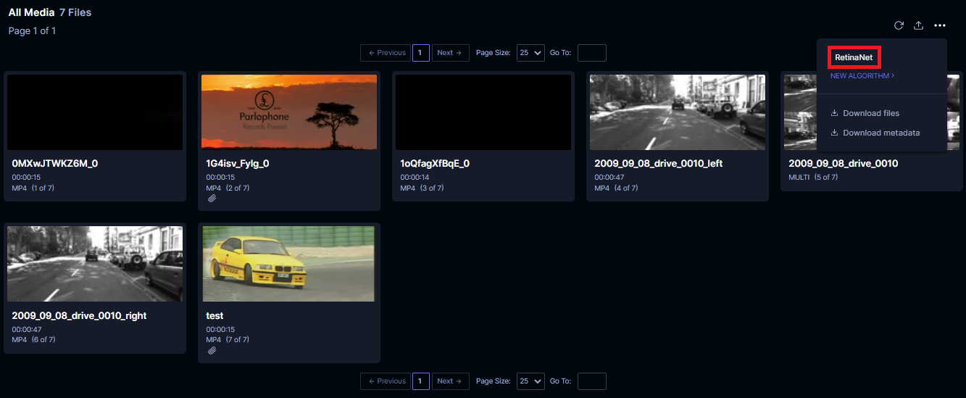Click the top Previous page button
Viewport: 966px width, 398px height.
[x=386, y=53]
